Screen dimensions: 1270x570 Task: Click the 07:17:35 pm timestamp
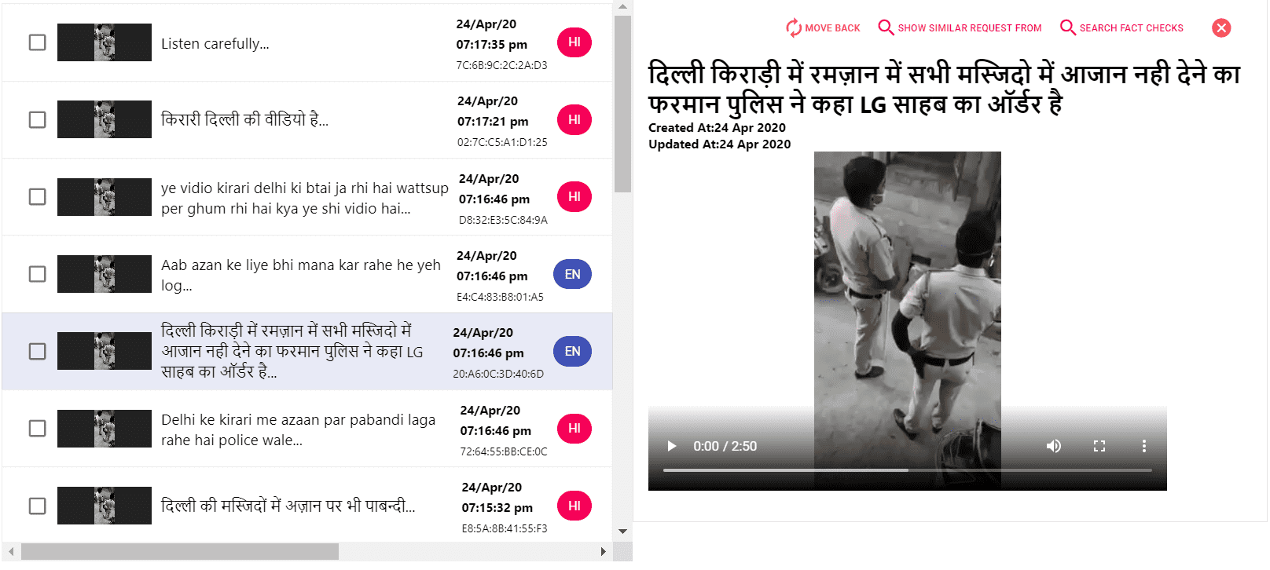point(492,45)
